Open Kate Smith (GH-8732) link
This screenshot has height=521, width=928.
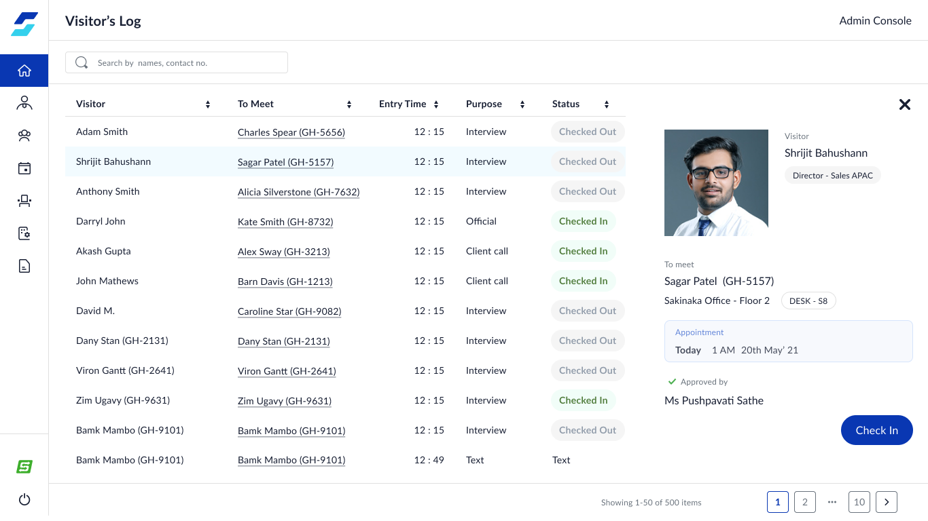[285, 222]
